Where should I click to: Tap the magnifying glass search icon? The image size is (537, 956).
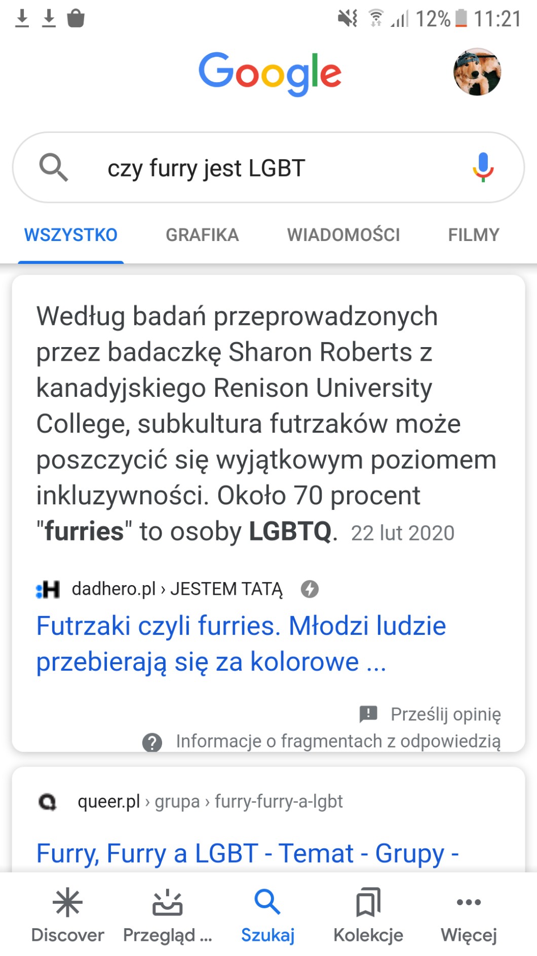click(54, 167)
